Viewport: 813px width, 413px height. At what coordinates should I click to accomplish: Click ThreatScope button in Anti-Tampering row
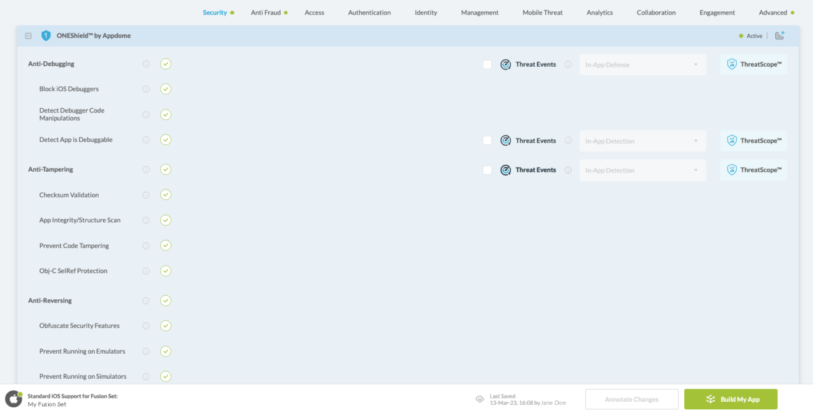pos(754,170)
